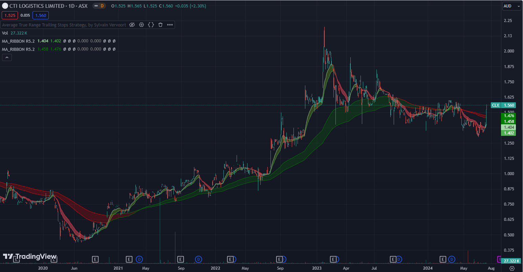
Task: Open settings for the ATR Trailing Stops strategy
Action: pyautogui.click(x=141, y=25)
